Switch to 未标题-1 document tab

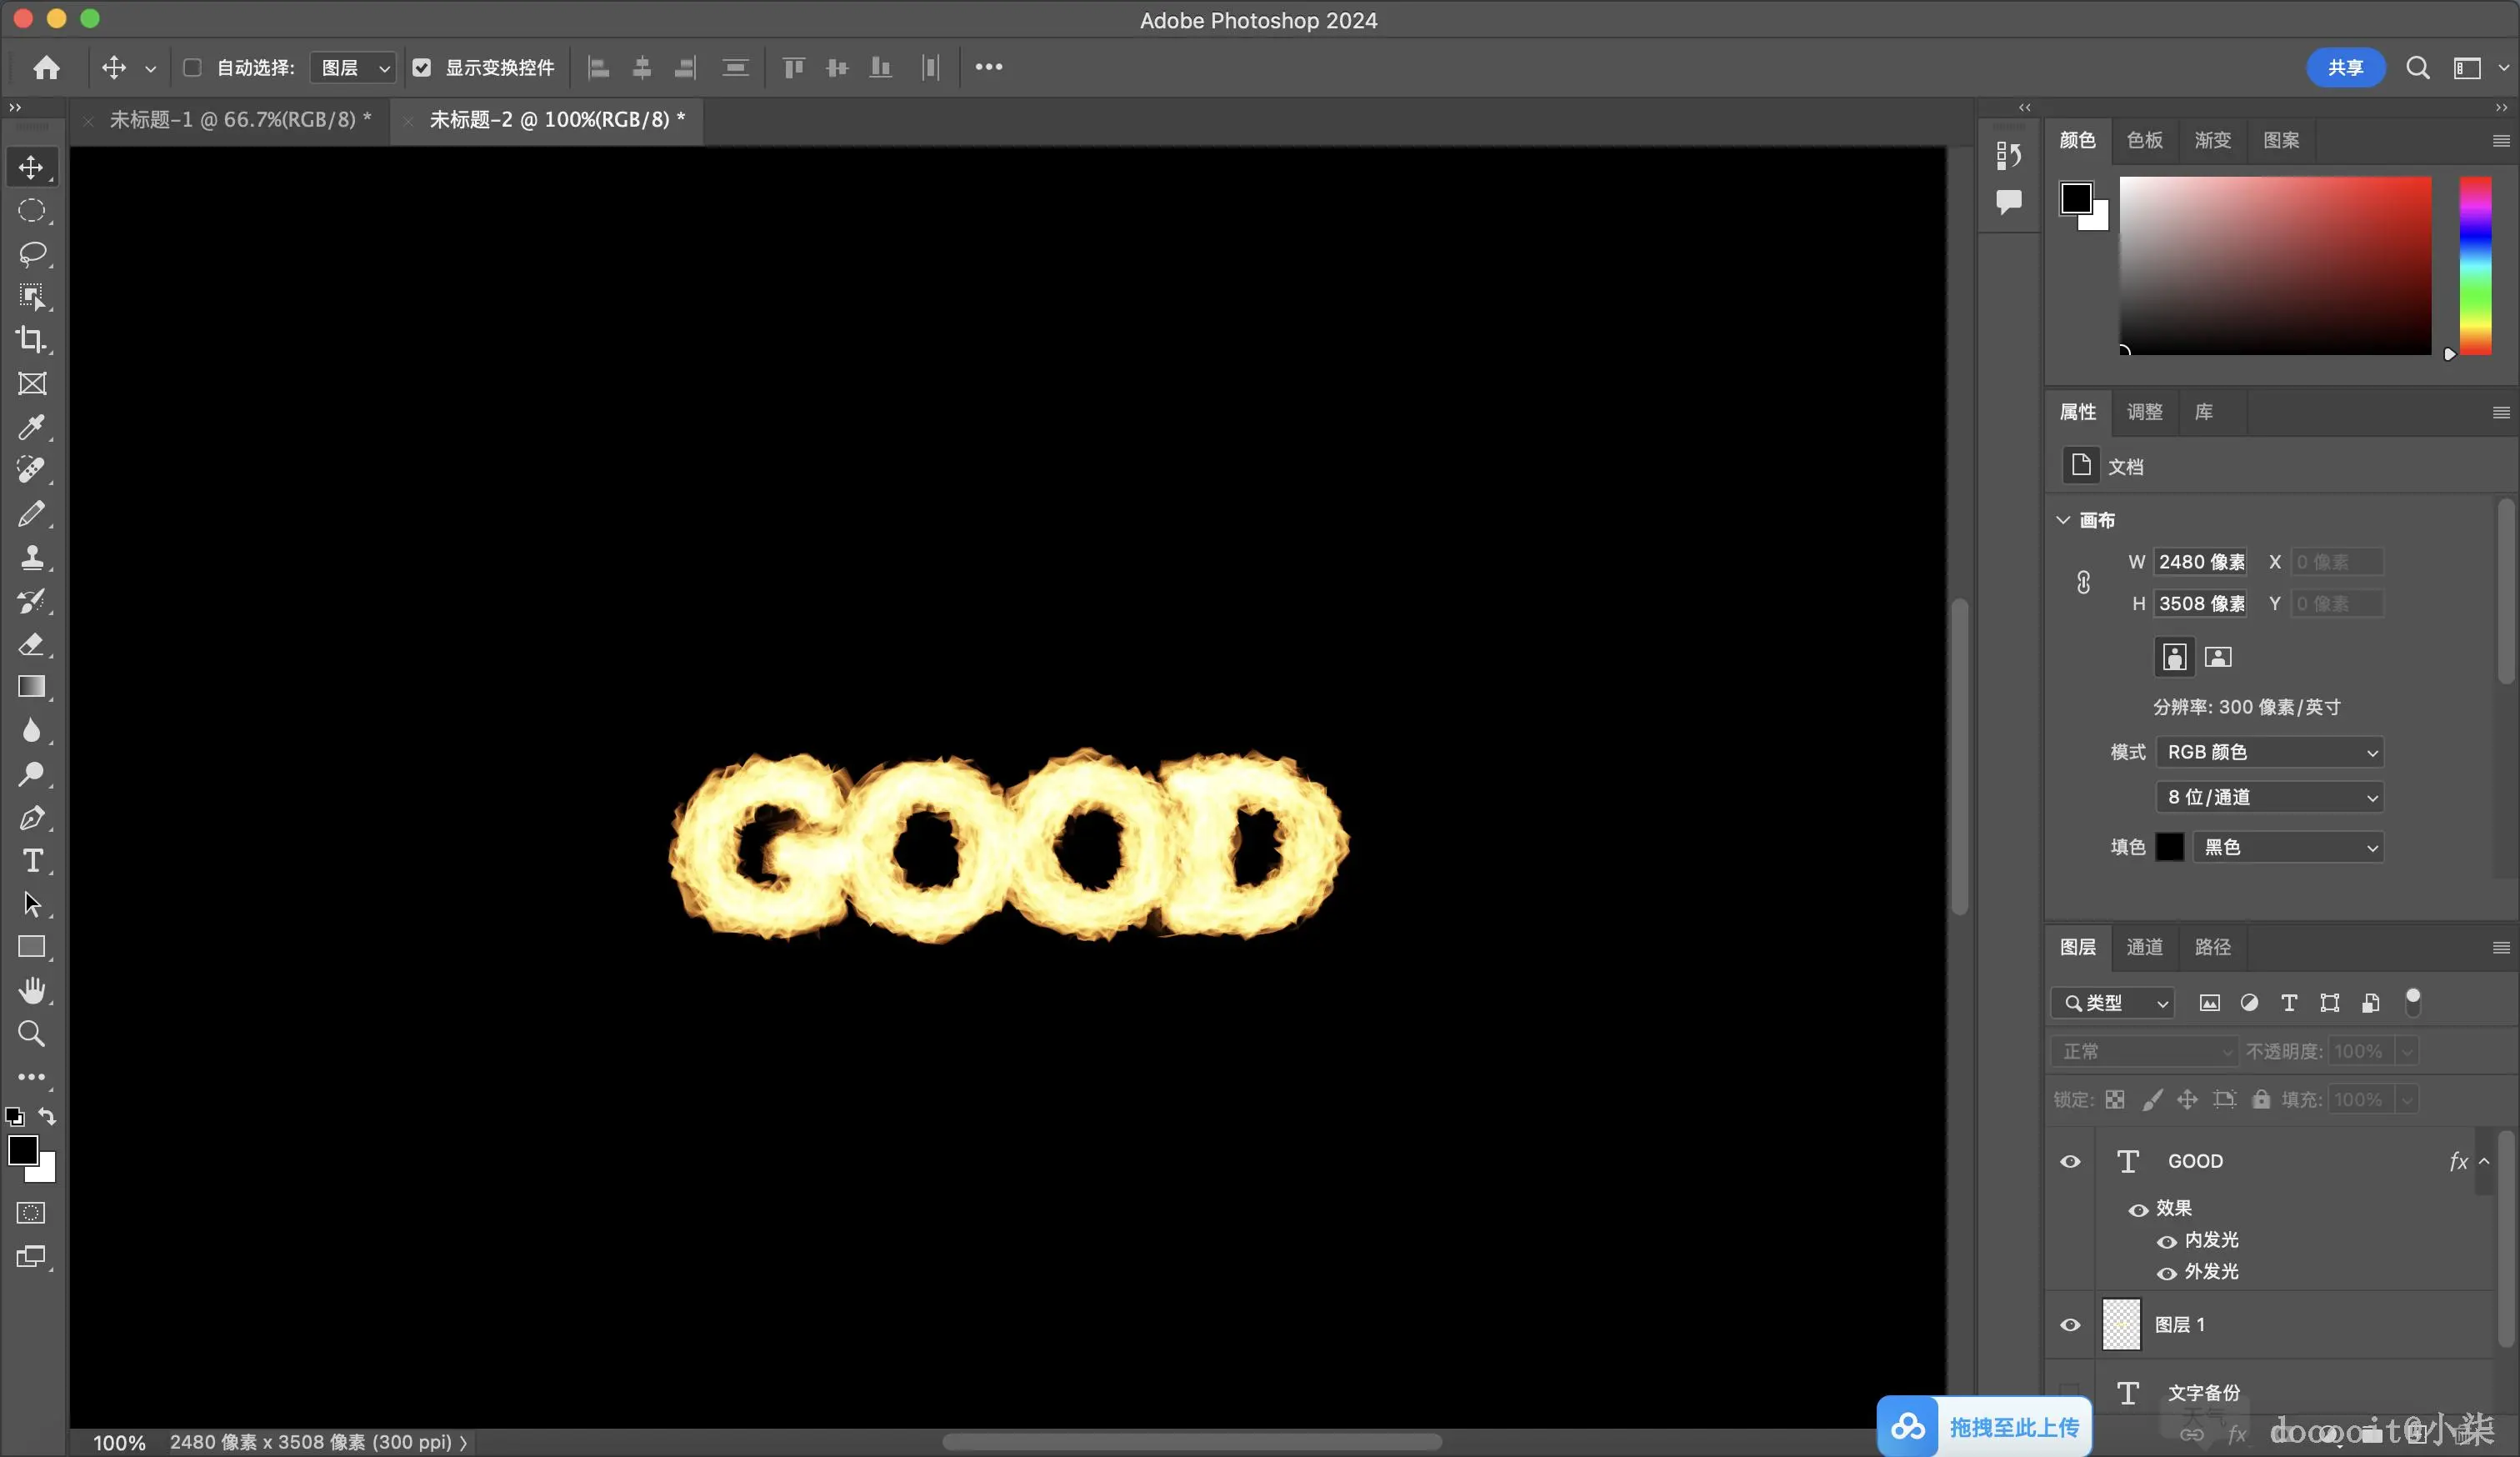coord(240,120)
